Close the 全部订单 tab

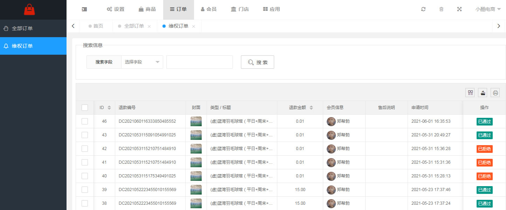tap(149, 26)
